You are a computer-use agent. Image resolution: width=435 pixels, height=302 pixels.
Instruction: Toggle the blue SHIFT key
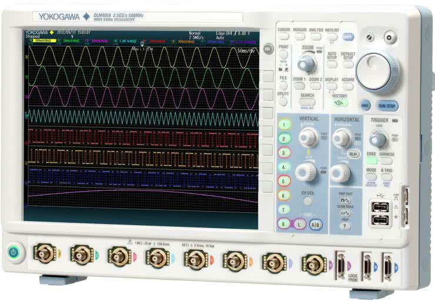(349, 37)
